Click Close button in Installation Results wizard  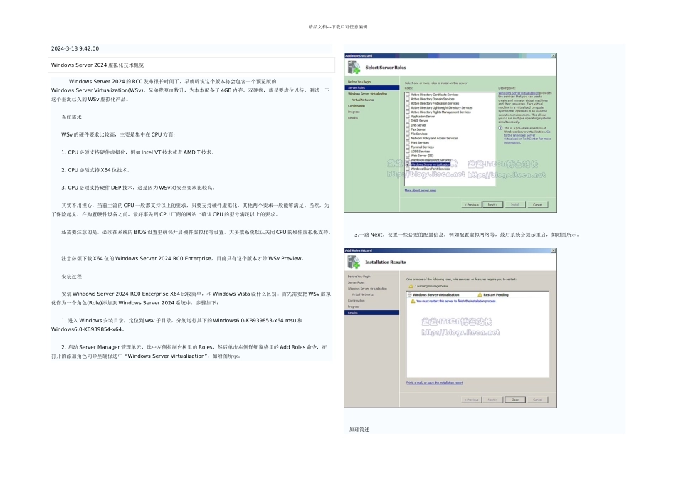point(514,400)
